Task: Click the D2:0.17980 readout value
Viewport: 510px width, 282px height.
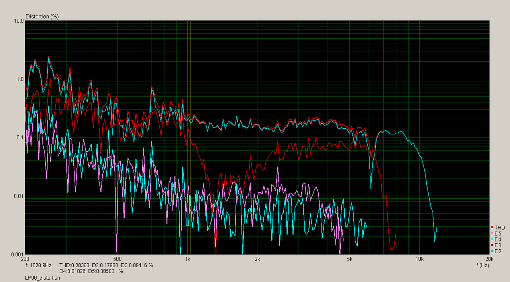Action: click(x=106, y=265)
